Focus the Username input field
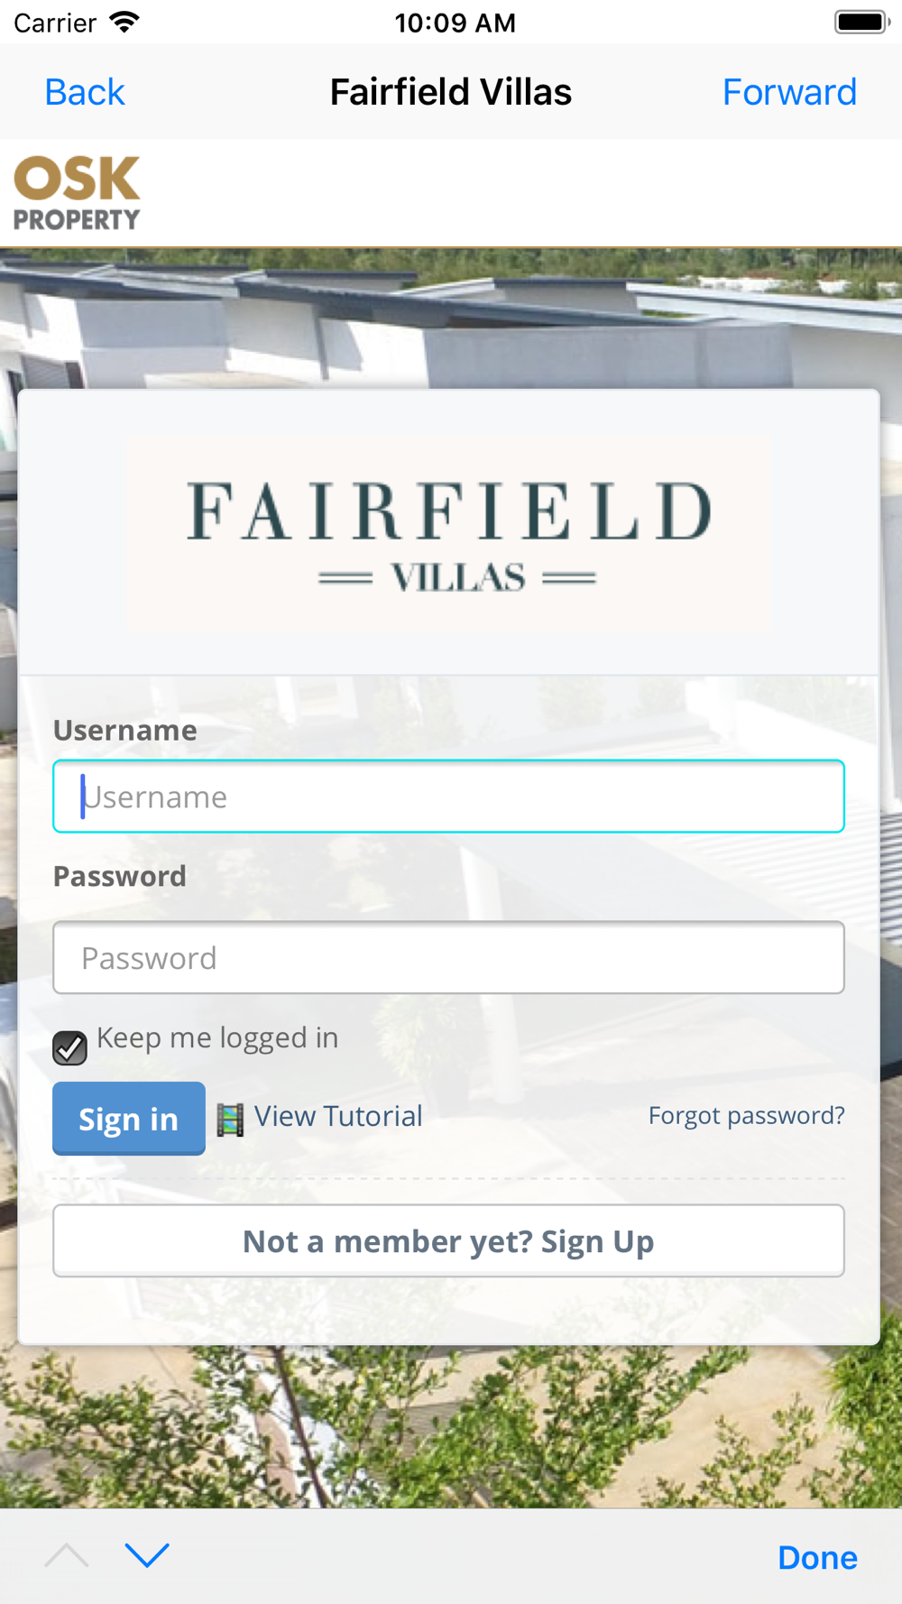 click(x=448, y=797)
